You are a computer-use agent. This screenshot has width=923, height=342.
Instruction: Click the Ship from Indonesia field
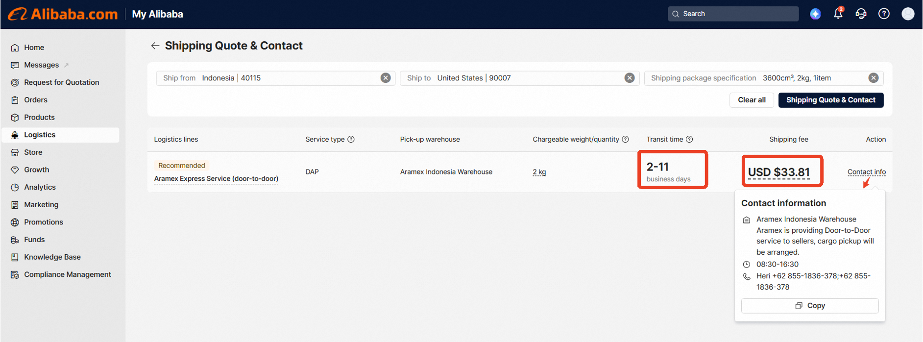275,78
